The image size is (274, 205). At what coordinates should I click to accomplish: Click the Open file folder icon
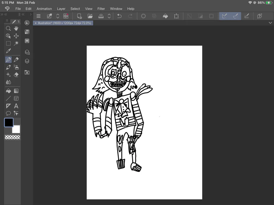[90, 16]
